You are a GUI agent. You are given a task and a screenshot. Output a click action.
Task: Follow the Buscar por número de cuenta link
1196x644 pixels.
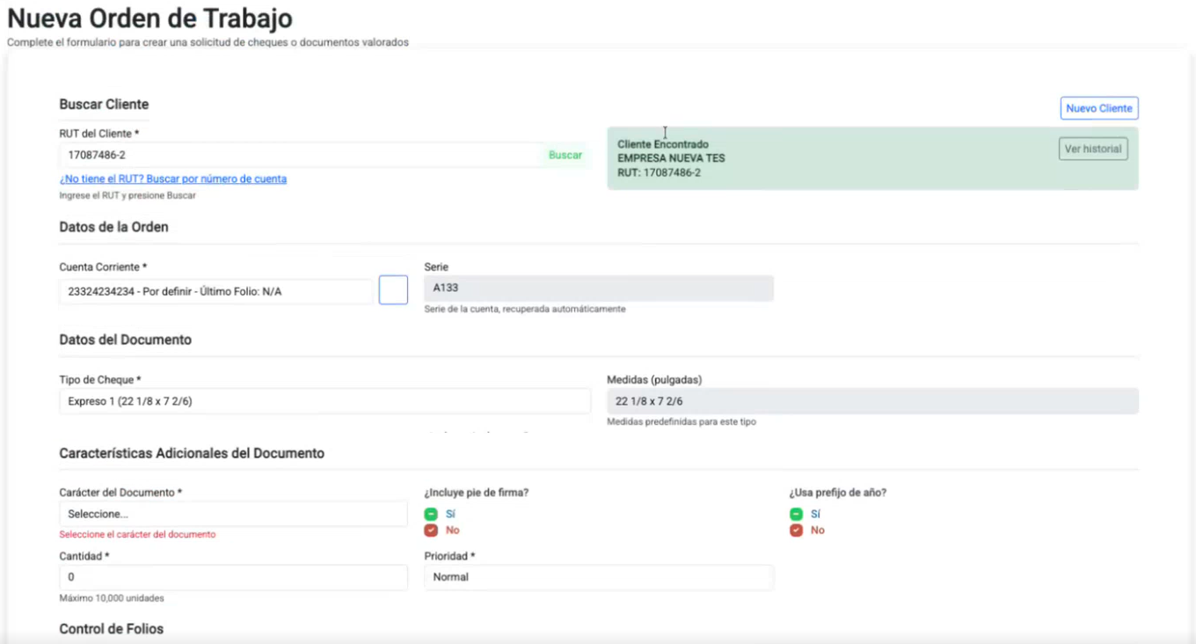173,179
